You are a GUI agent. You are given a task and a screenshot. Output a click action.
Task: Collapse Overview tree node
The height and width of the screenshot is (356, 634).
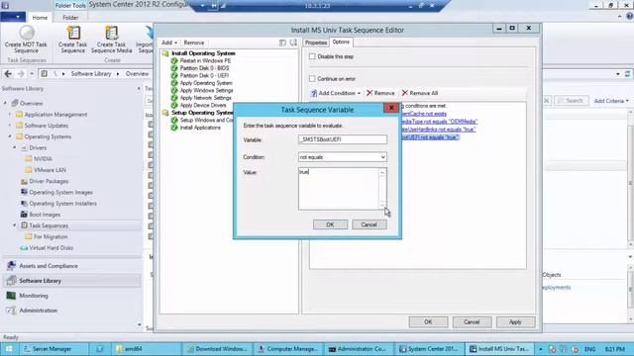[x=5, y=103]
